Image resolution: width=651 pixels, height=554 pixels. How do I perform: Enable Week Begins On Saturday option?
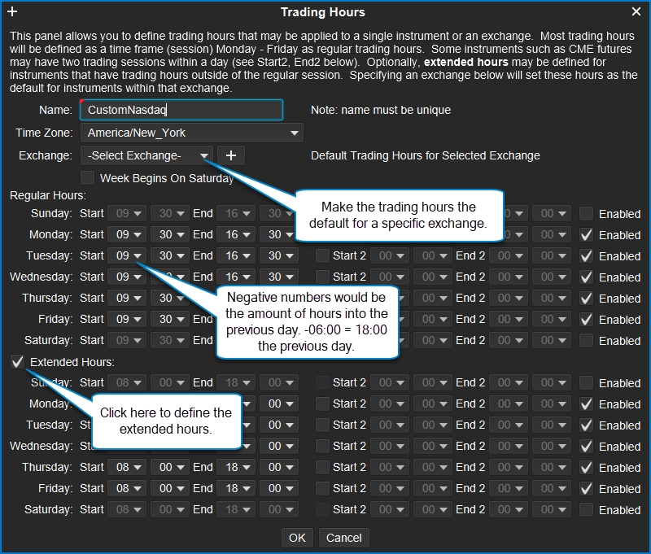(88, 177)
